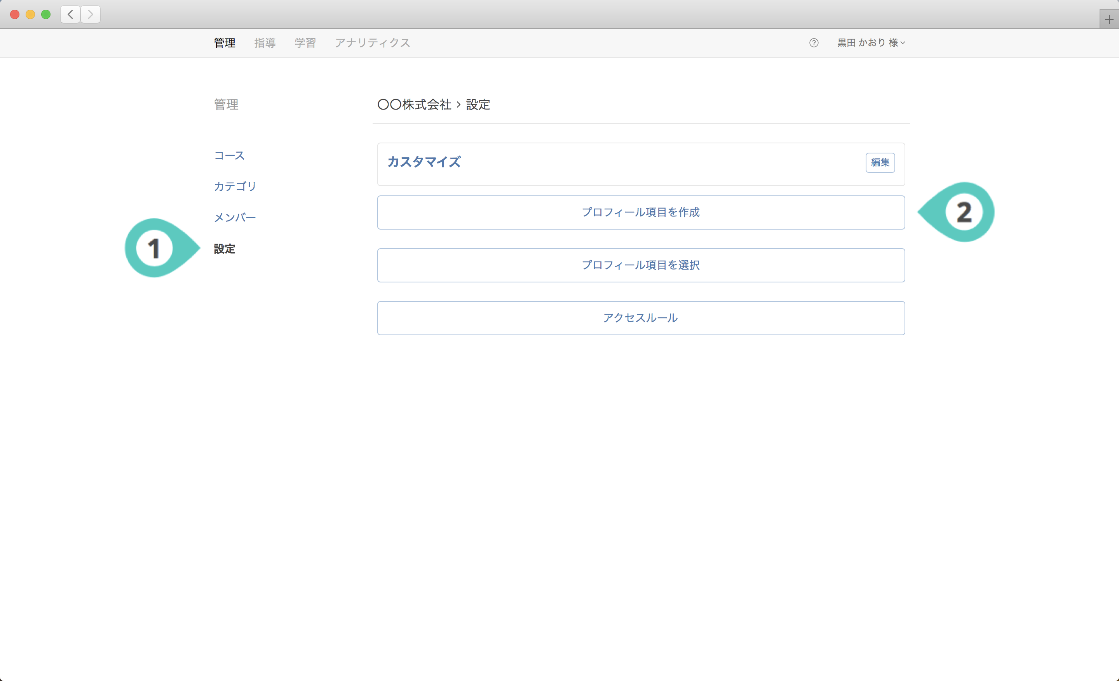The width and height of the screenshot is (1119, 681).
Task: Open メンバー in the sidebar
Action: click(x=235, y=218)
